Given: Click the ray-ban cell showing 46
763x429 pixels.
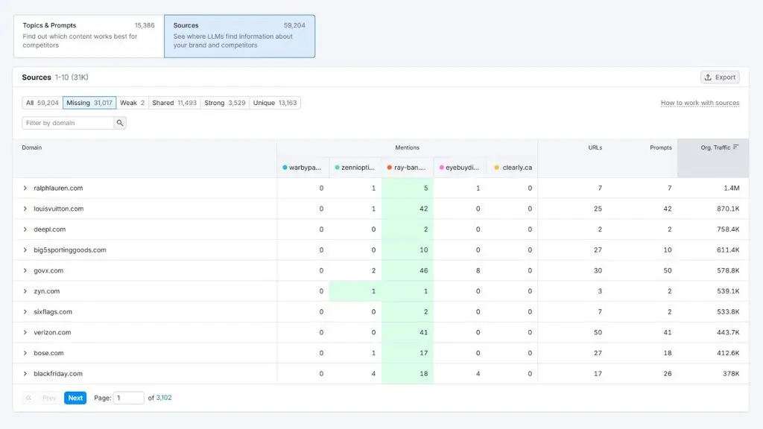Looking at the screenshot, I should click(408, 270).
